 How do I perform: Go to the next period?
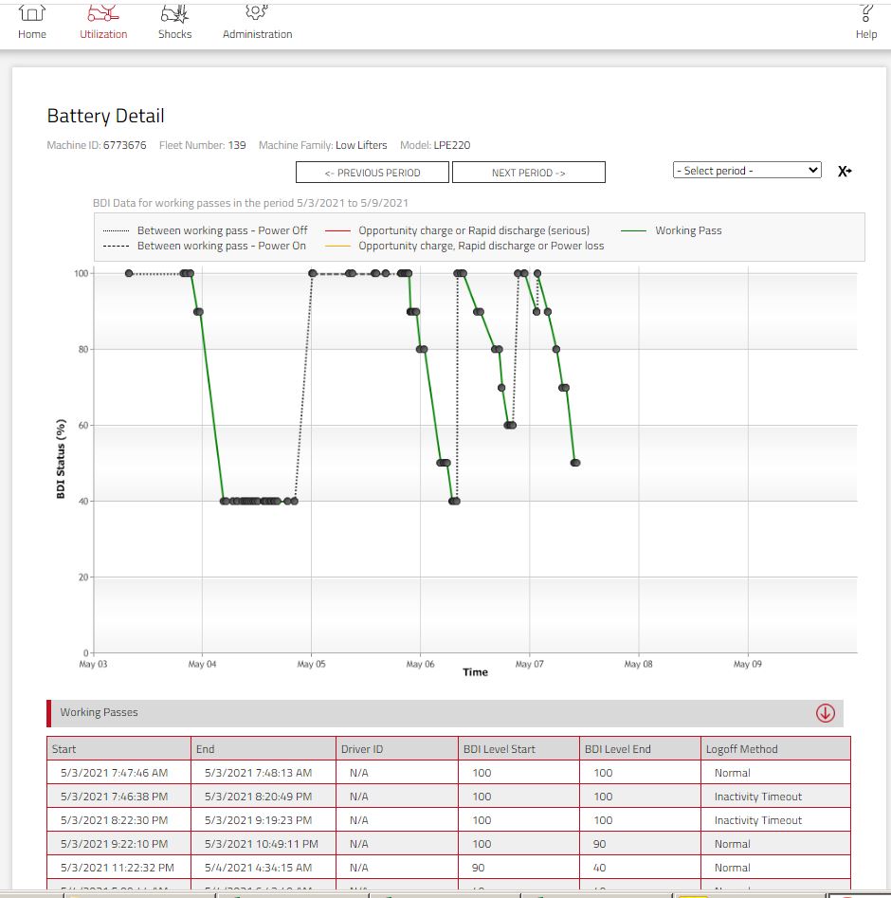click(529, 173)
